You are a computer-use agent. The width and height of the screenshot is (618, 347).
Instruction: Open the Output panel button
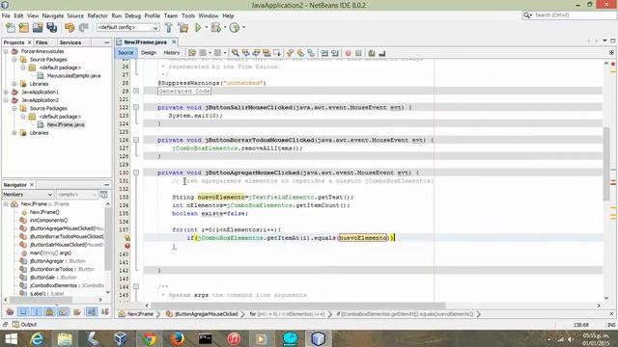coord(24,325)
